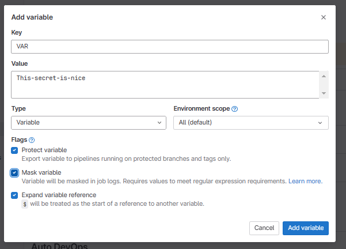Click chevron arrow of All (default) selector
The width and height of the screenshot is (346, 249).
(x=321, y=123)
